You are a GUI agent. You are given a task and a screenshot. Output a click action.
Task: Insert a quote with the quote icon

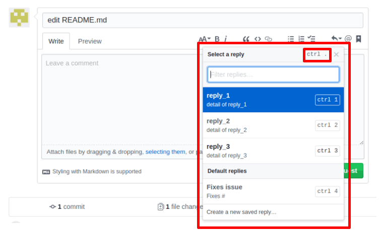pyautogui.click(x=246, y=39)
